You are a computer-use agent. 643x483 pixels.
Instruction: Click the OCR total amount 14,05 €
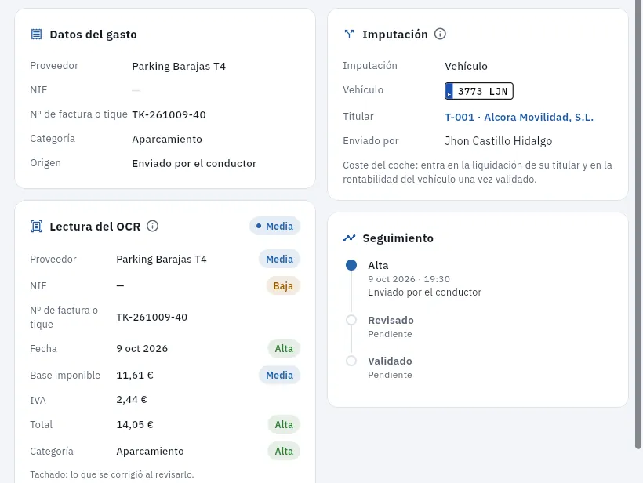tap(135, 424)
